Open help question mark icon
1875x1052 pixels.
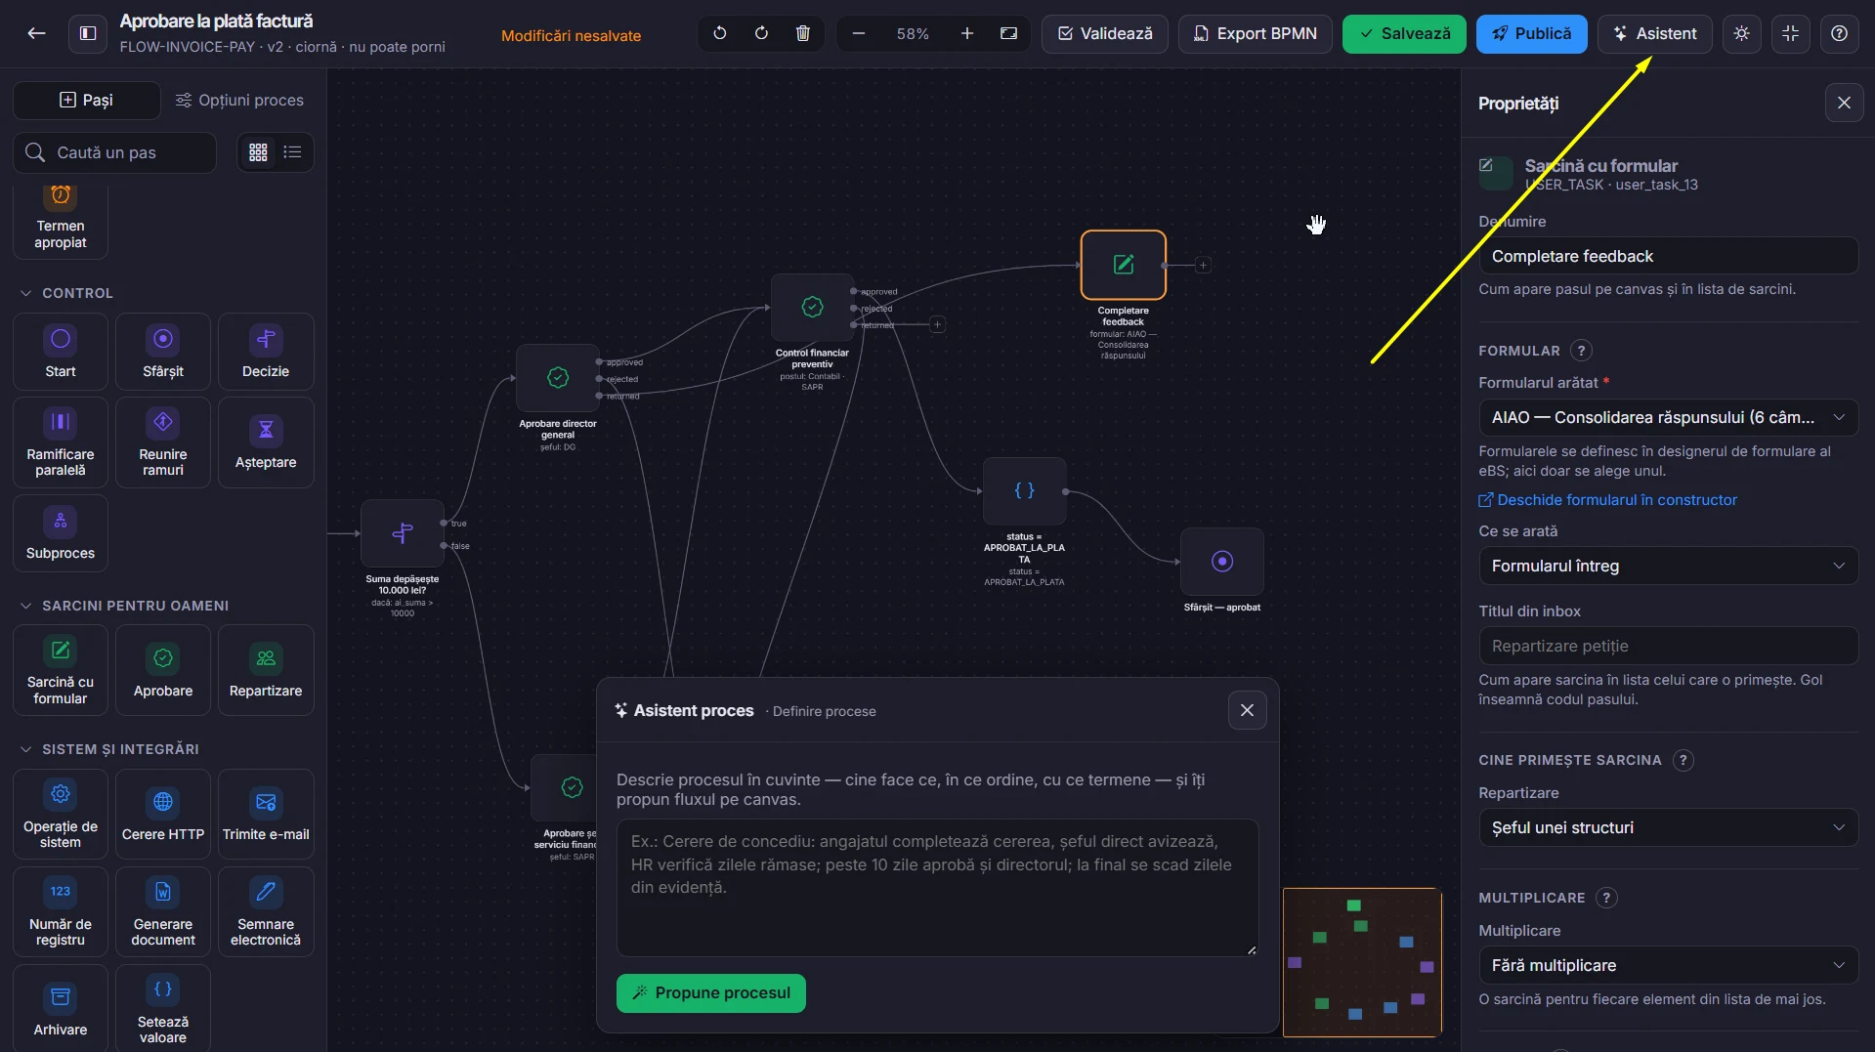[x=1839, y=33]
